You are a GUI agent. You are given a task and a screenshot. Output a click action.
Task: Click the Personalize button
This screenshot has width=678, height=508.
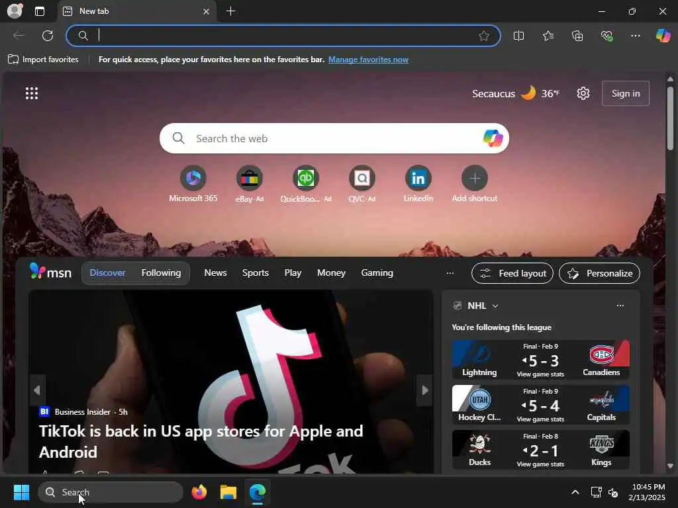tap(599, 273)
